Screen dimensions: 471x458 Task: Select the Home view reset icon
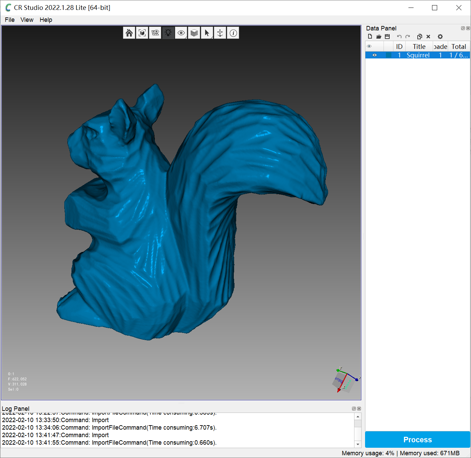[x=129, y=32]
